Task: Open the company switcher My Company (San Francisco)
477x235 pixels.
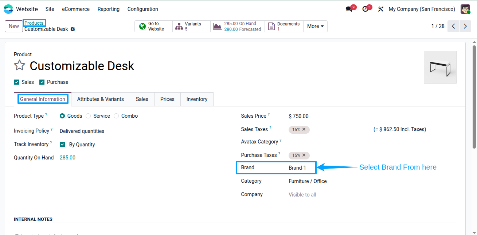Action: [422, 9]
